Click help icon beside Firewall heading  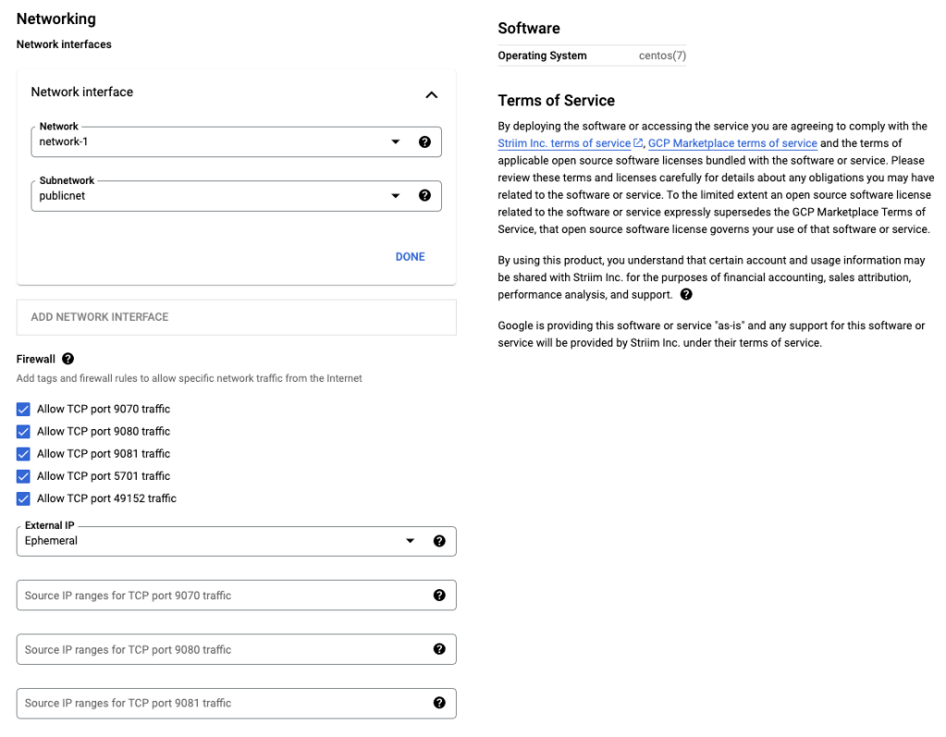[68, 359]
